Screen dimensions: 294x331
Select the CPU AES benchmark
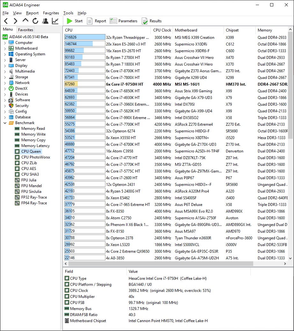[29, 169]
